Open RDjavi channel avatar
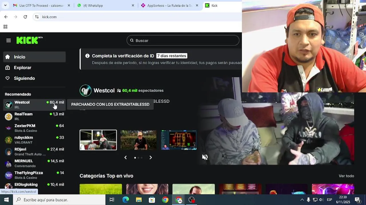Screen dimensions: 366x205 9,152
